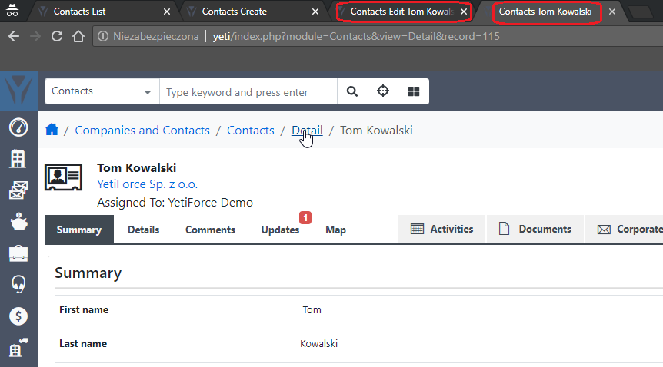Click the search magnifier button

tap(352, 91)
